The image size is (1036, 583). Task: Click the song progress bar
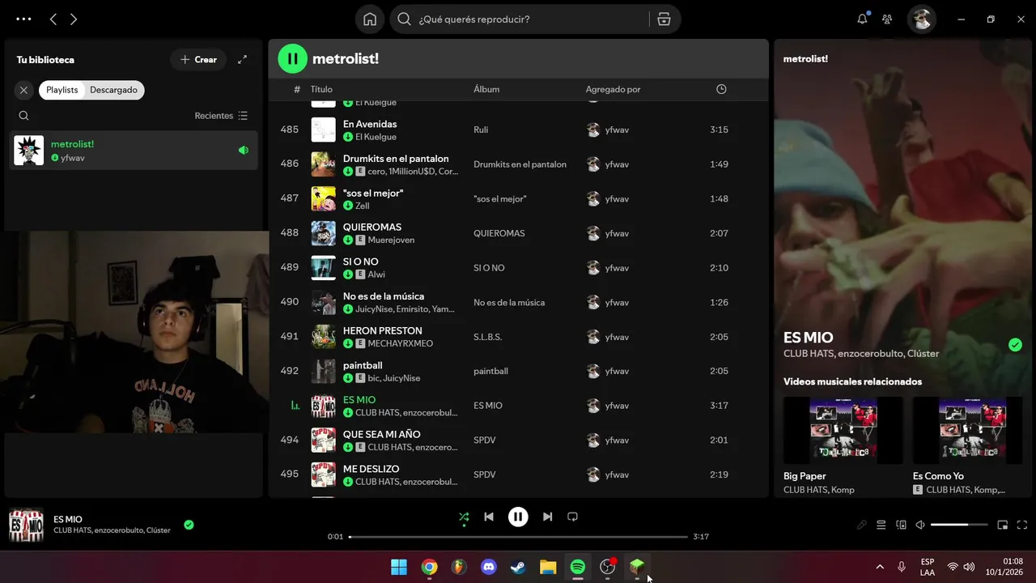point(518,537)
